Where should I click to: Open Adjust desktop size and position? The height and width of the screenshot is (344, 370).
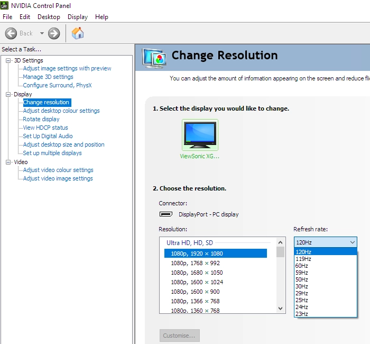tap(64, 144)
